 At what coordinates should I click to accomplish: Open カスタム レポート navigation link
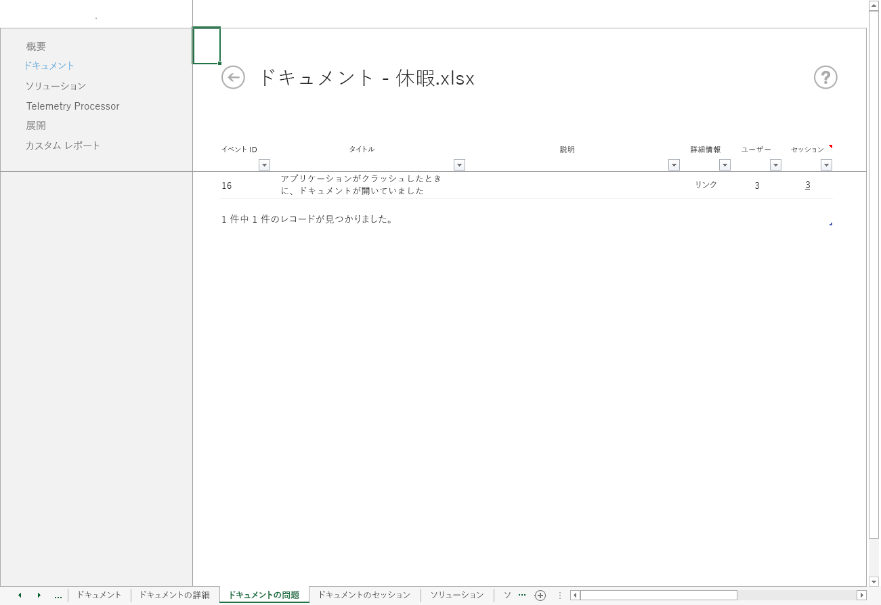63,145
